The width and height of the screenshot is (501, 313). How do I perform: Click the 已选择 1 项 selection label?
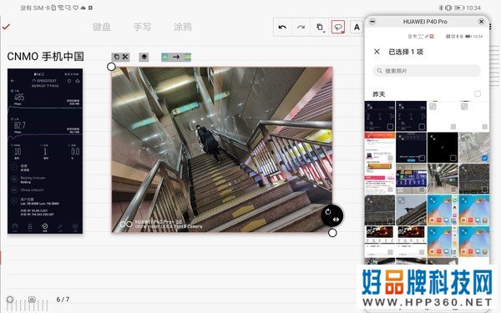pyautogui.click(x=406, y=52)
